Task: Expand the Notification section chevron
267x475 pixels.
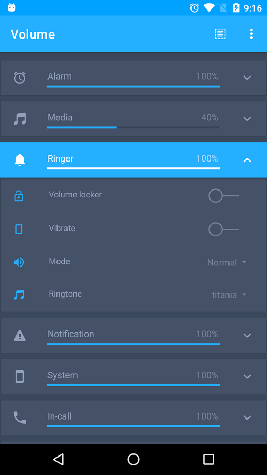Action: click(247, 336)
